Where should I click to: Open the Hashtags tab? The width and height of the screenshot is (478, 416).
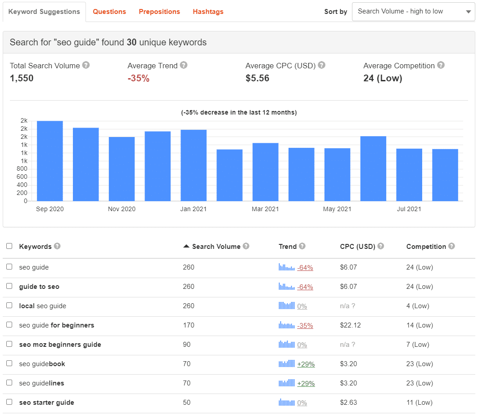click(x=208, y=12)
